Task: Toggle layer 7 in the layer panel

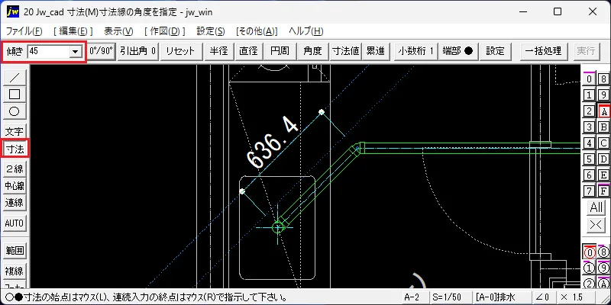Action: point(589,191)
